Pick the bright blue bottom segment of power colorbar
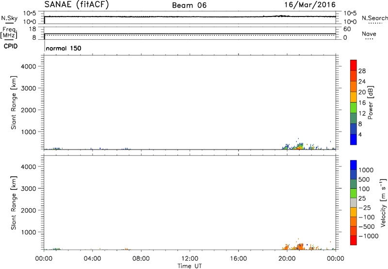This screenshot has width=388, height=269. click(354, 139)
